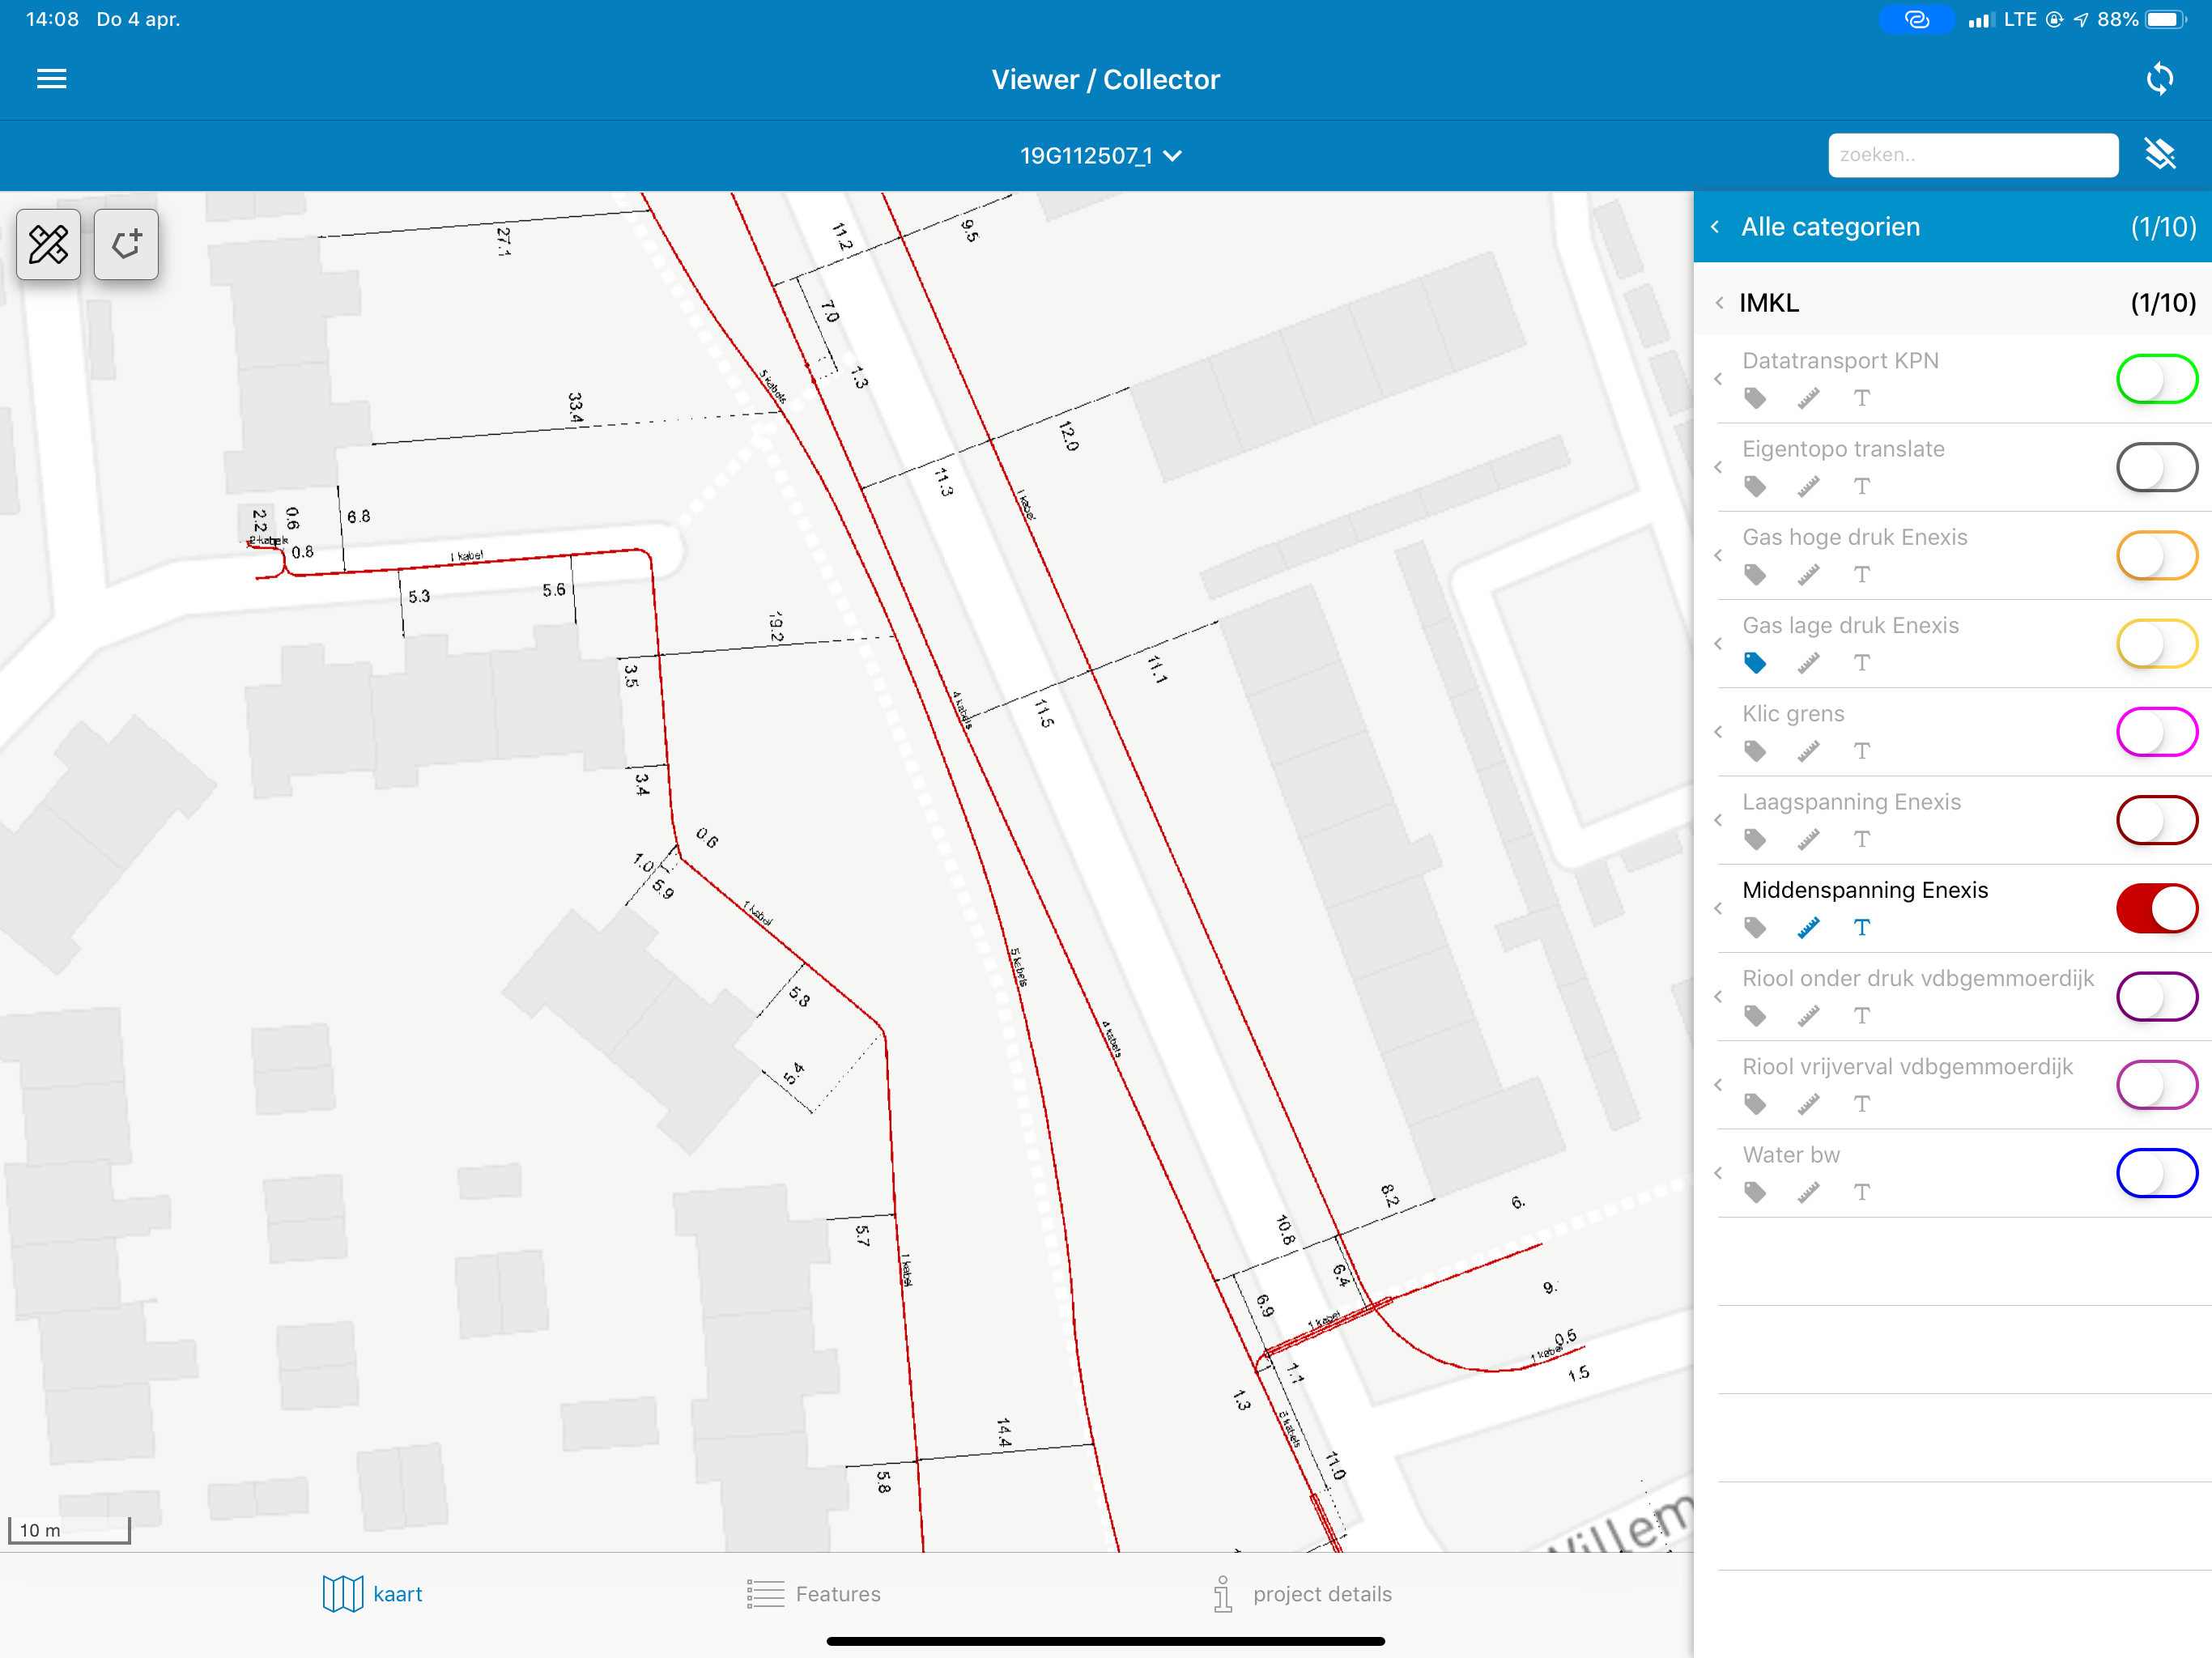Disable blue ruler icon for Middenspanning Enexis
The image size is (2212, 1658).
[x=1808, y=928]
